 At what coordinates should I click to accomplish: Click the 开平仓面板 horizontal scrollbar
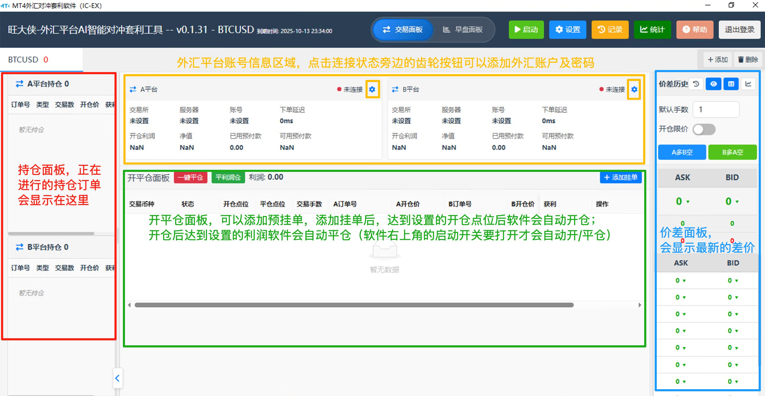click(x=354, y=305)
